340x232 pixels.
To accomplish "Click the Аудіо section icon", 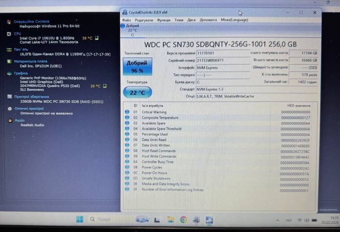I will coord(9,120).
